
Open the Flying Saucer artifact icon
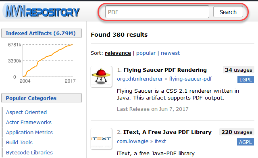(x=101, y=77)
